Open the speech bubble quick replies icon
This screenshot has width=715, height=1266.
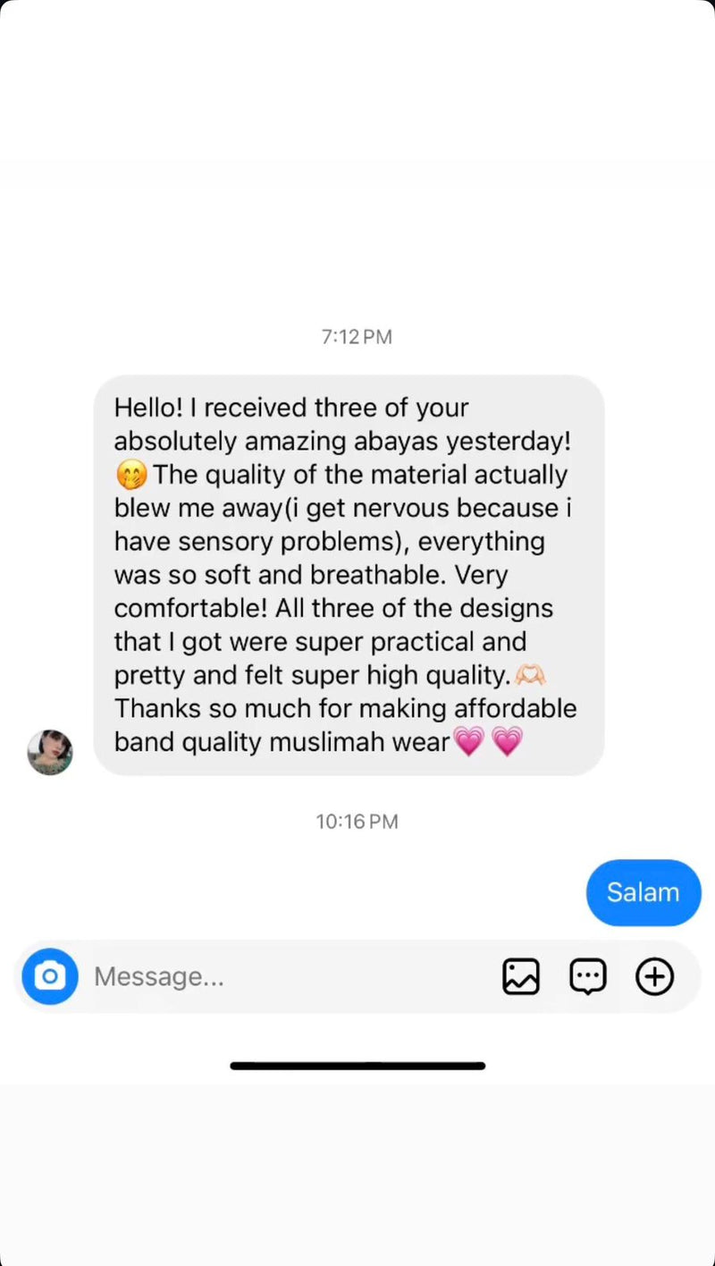point(588,976)
